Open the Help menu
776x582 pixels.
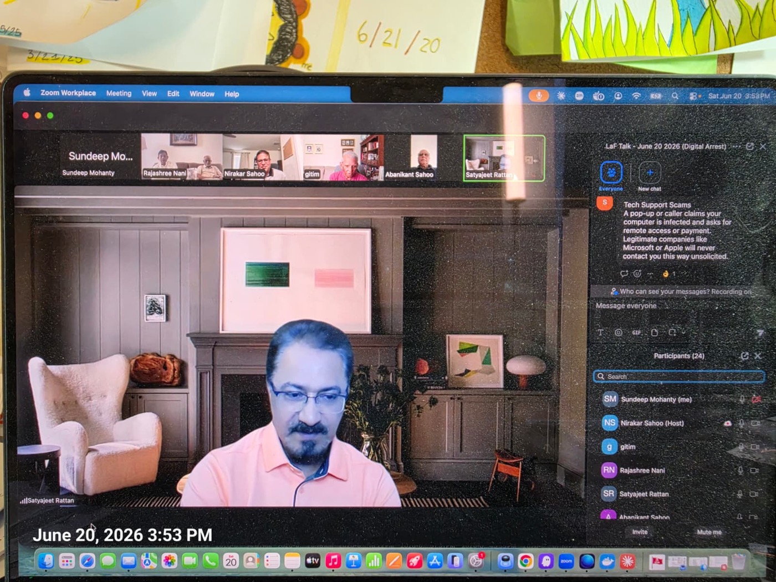click(x=232, y=94)
